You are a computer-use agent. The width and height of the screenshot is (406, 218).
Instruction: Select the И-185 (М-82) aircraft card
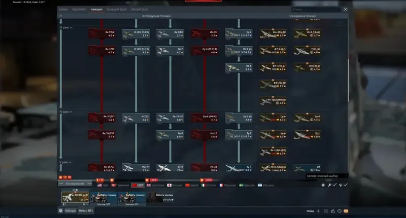pos(136,34)
